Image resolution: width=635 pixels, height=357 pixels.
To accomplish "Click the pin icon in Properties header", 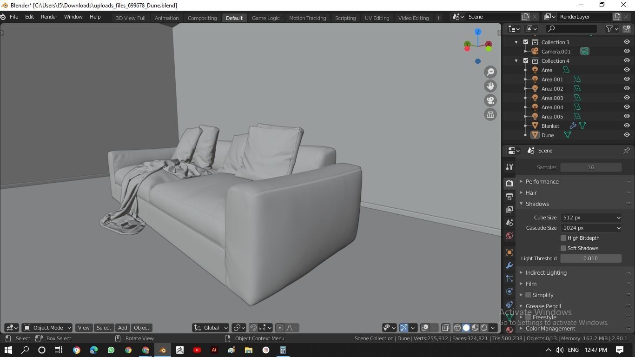I will pos(626,151).
